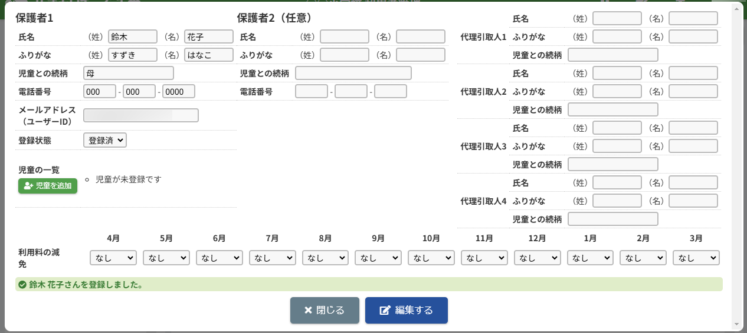Click the scrollbar down arrow

click(736, 324)
